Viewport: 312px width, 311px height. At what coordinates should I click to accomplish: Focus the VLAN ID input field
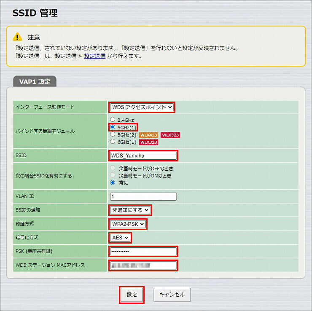(x=143, y=196)
